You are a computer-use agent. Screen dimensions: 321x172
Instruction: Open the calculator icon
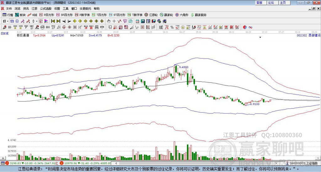coord(143,21)
